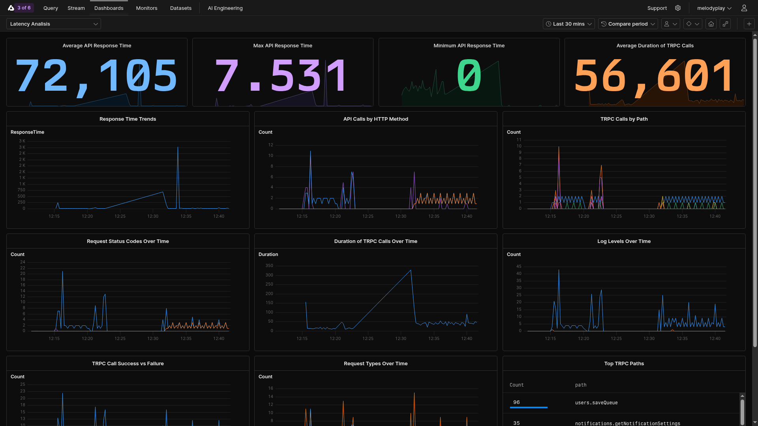758x426 pixels.
Task: Open the AI Engineering section
Action: [225, 8]
